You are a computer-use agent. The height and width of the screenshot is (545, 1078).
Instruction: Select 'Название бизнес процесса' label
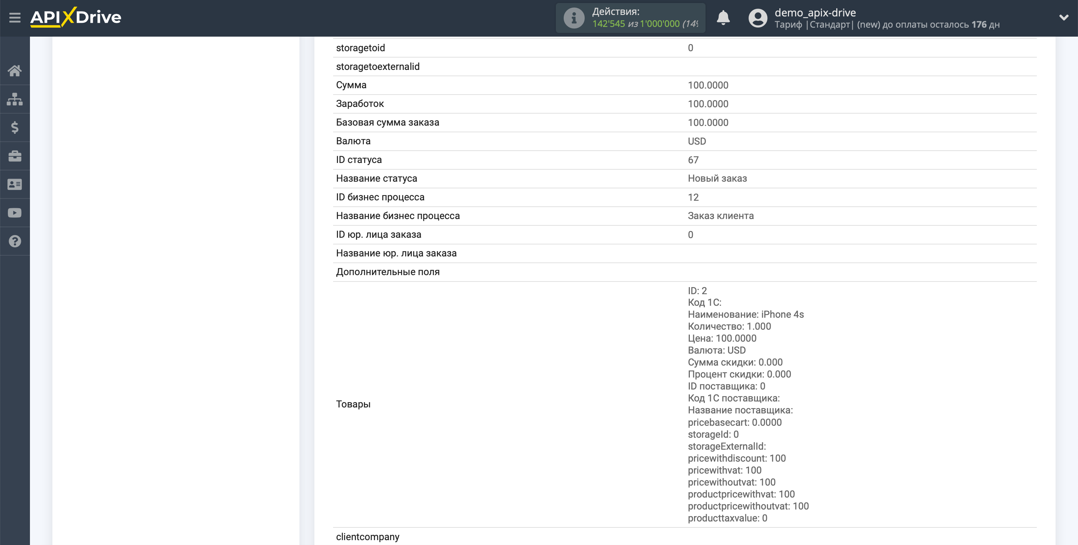[398, 216]
